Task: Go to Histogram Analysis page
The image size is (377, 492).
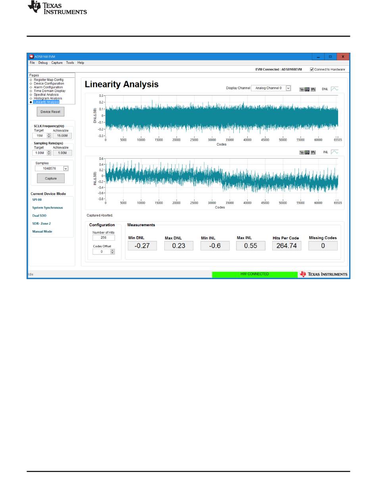Action: point(48,98)
